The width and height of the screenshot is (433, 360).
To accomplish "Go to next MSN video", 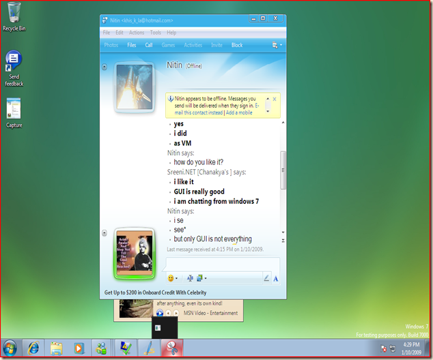I will tap(176, 313).
